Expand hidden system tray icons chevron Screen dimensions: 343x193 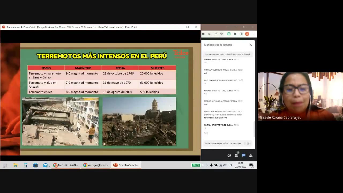tap(207, 165)
